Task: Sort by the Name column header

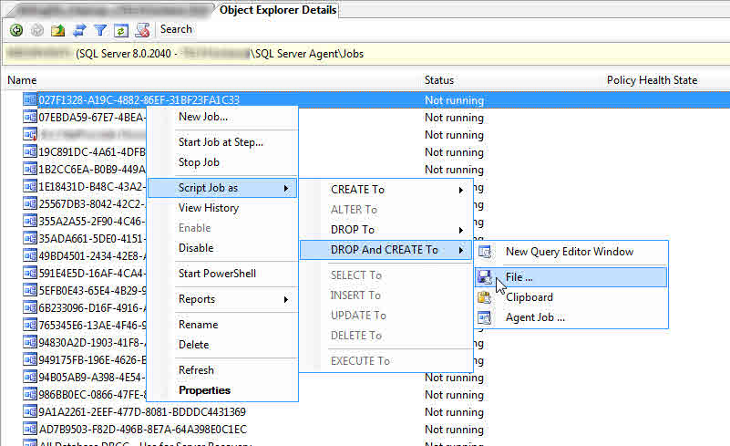Action: 22,80
